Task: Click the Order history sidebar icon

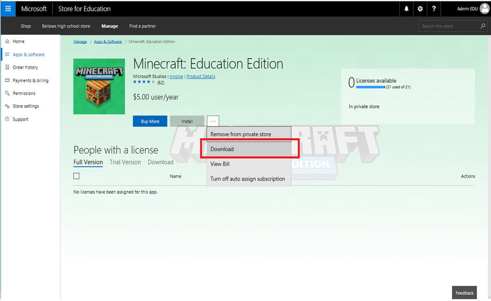Action: click(7, 67)
